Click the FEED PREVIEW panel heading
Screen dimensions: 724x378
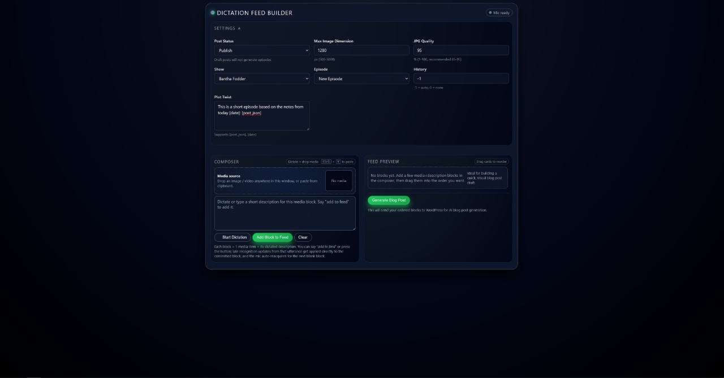[383, 162]
